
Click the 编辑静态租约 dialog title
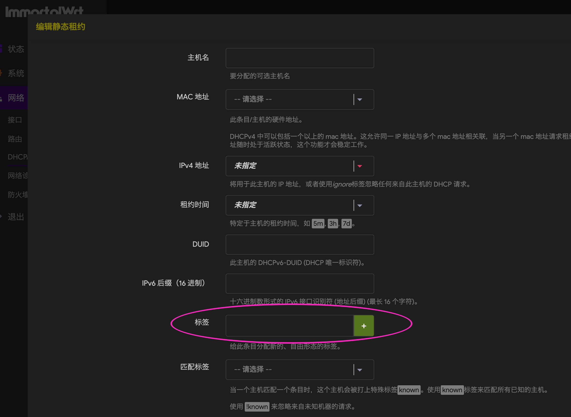click(61, 27)
